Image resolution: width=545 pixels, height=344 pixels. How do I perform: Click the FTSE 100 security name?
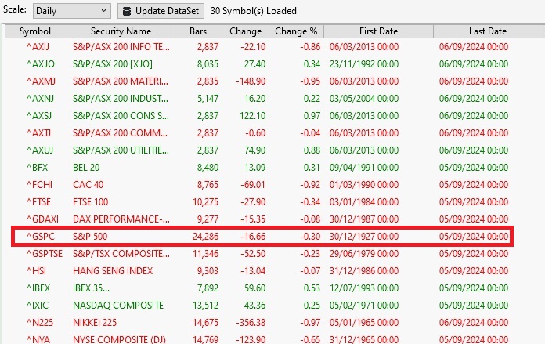pyautogui.click(x=90, y=201)
